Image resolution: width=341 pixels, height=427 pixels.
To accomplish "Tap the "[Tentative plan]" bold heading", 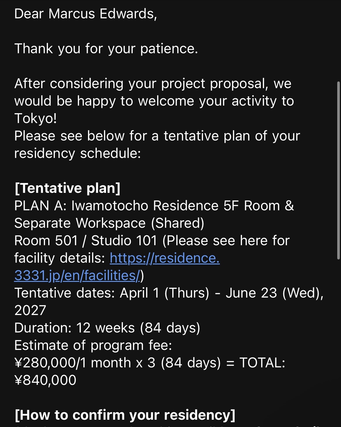I will click(67, 188).
